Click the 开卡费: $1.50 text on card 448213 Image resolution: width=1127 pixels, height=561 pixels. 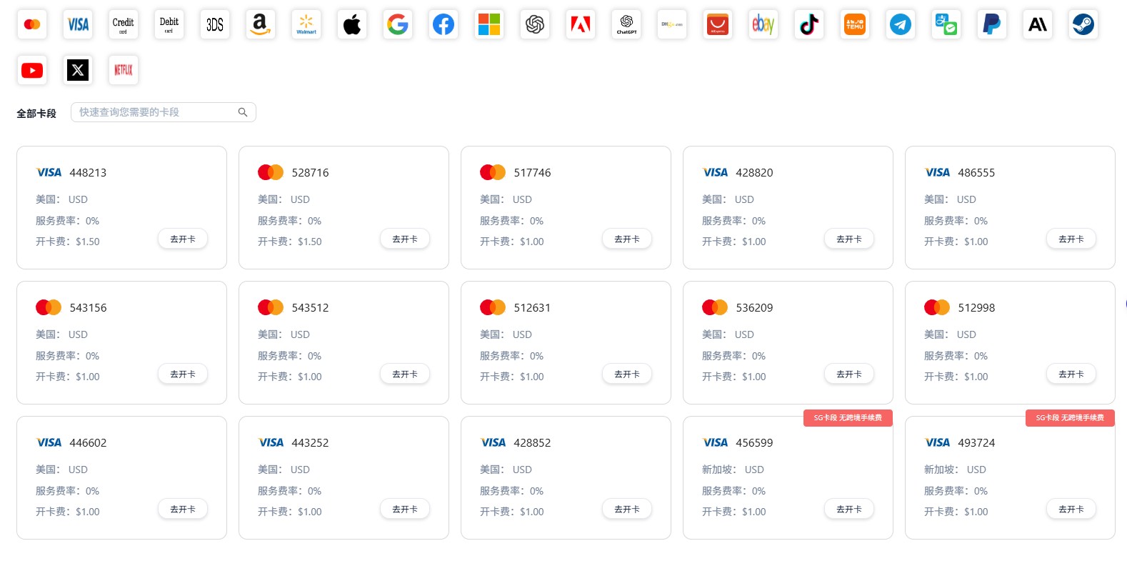[68, 242]
